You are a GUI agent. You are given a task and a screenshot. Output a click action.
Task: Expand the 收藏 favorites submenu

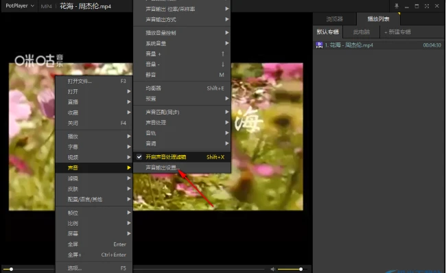coord(94,112)
